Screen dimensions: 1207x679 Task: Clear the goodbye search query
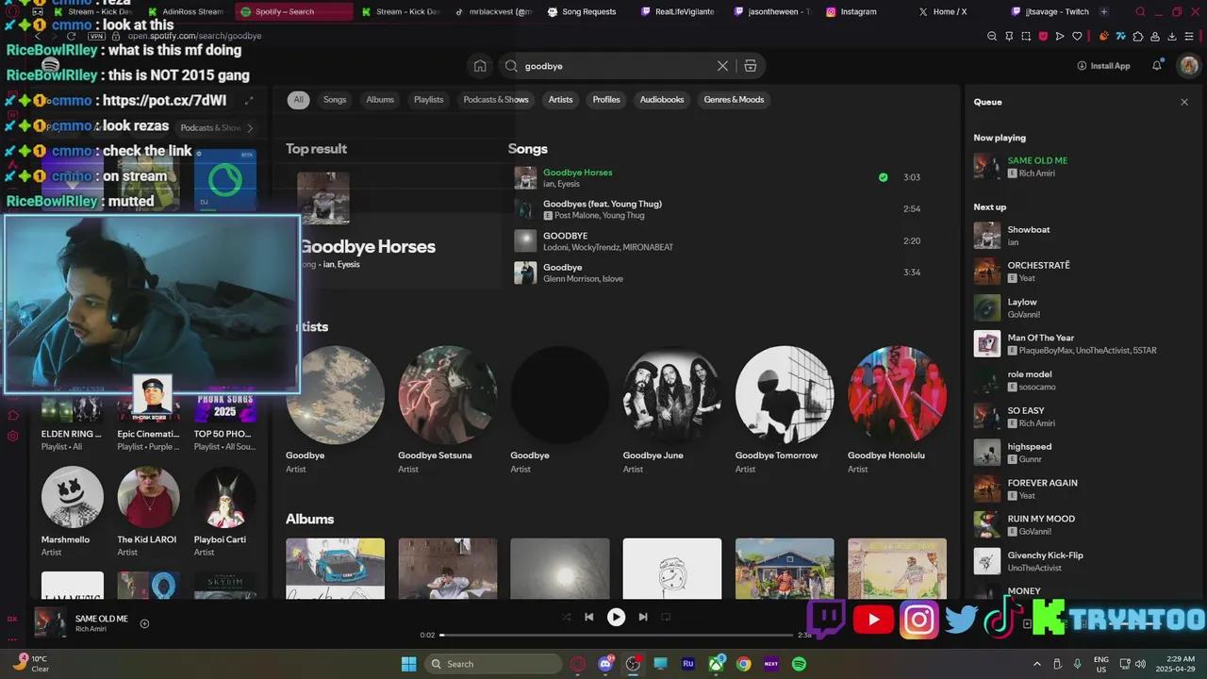[722, 66]
